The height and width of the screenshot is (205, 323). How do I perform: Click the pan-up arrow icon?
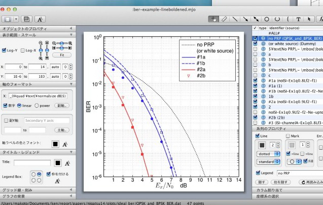(47, 43)
